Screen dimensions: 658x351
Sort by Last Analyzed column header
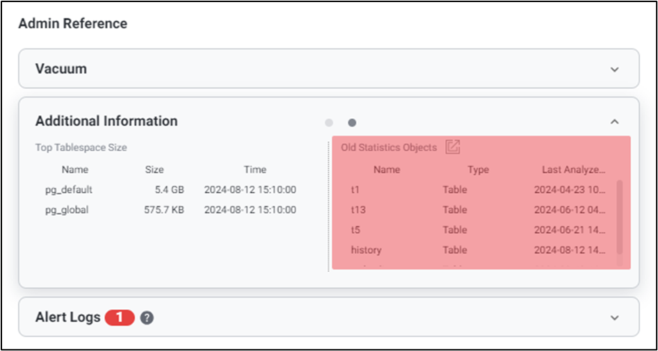point(573,170)
